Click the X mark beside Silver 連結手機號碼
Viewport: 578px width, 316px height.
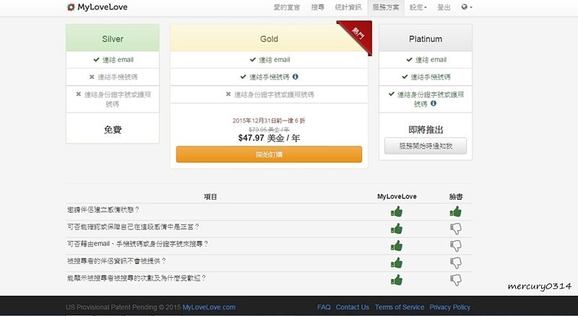pos(92,77)
